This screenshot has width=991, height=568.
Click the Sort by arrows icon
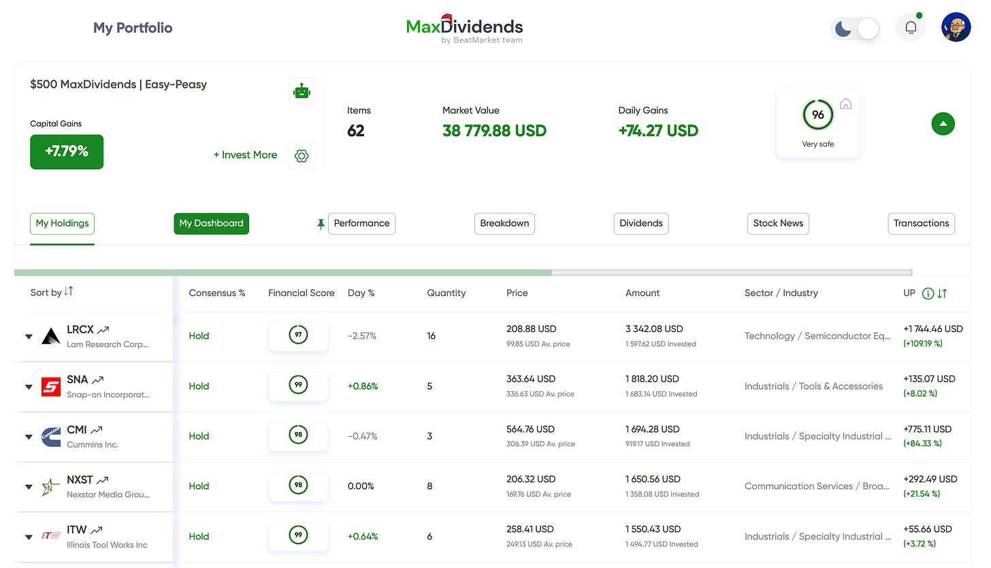69,292
